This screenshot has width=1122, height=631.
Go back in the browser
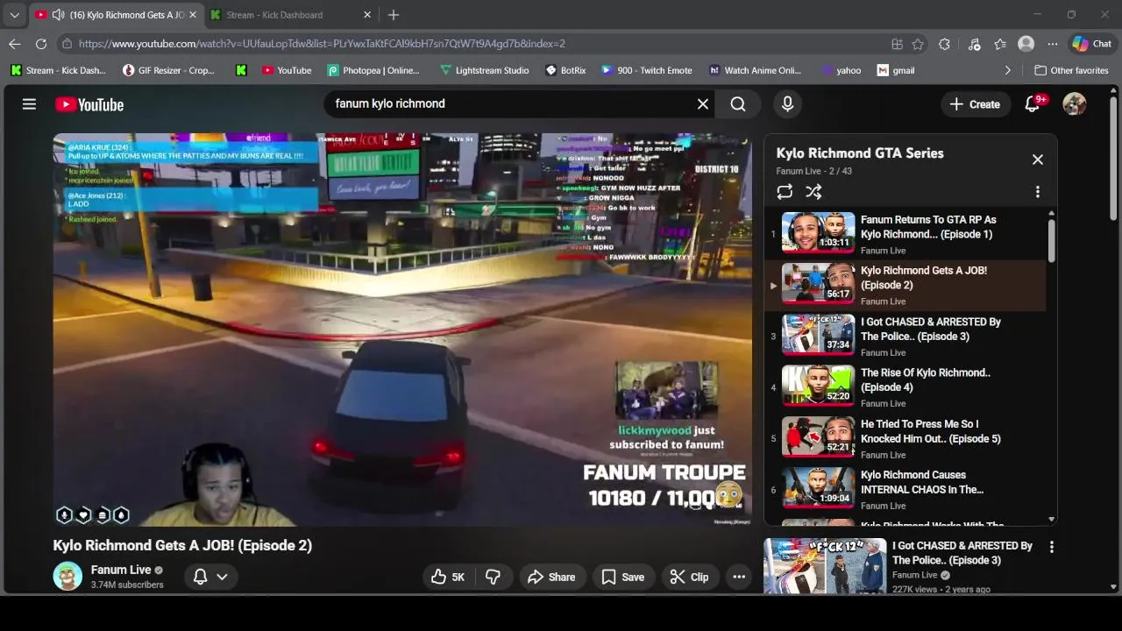(x=15, y=44)
